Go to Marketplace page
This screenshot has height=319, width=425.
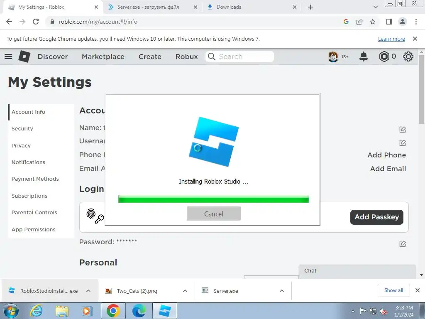point(103,56)
